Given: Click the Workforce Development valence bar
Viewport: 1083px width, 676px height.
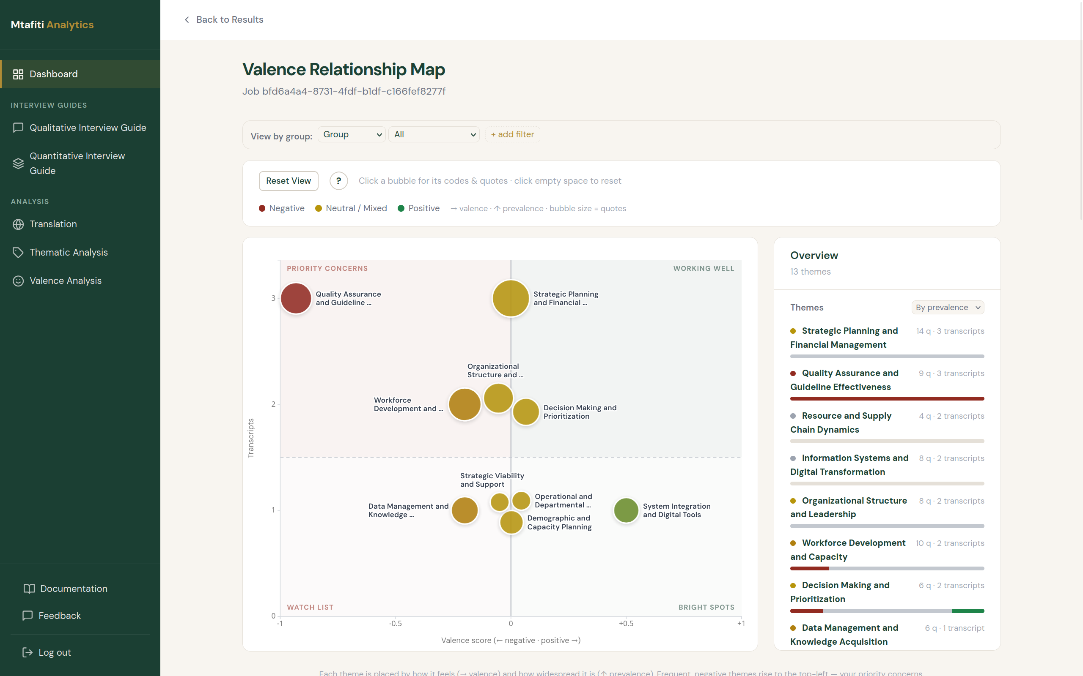Looking at the screenshot, I should coord(887,569).
